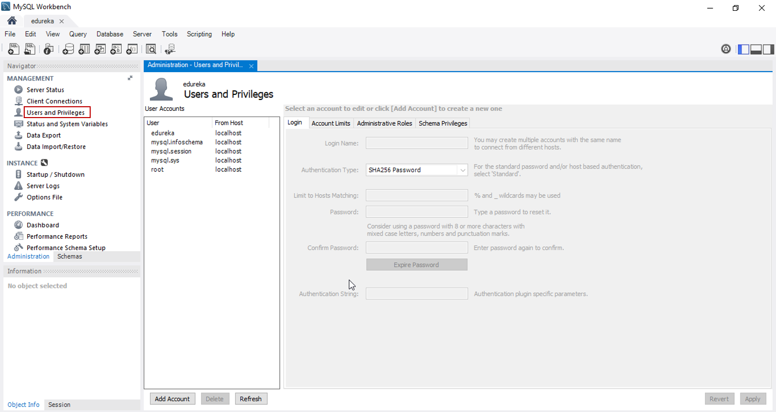
Task: Open Status and System Variables
Action: click(x=67, y=124)
